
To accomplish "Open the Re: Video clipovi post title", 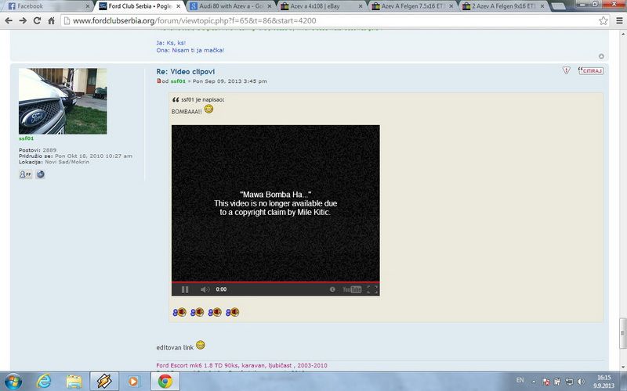I will tap(186, 72).
